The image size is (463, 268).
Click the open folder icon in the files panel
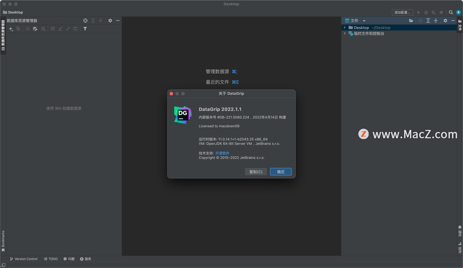point(411,20)
